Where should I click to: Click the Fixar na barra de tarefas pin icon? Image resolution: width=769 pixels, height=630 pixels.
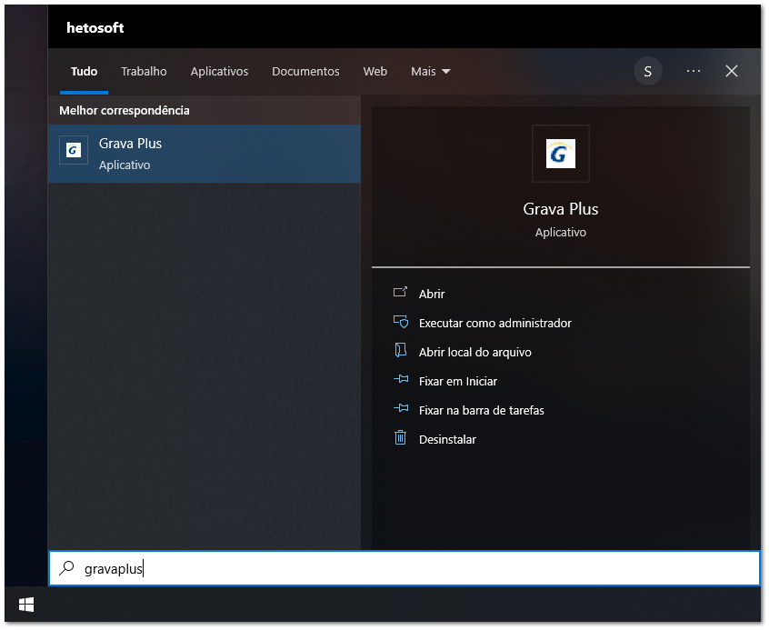pos(401,410)
